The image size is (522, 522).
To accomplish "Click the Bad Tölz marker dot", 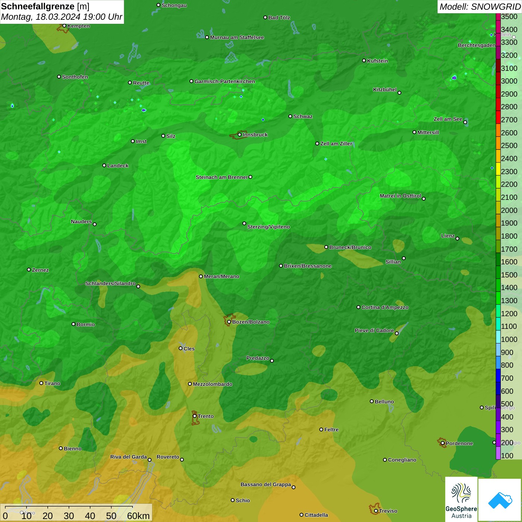I will 265,18.
